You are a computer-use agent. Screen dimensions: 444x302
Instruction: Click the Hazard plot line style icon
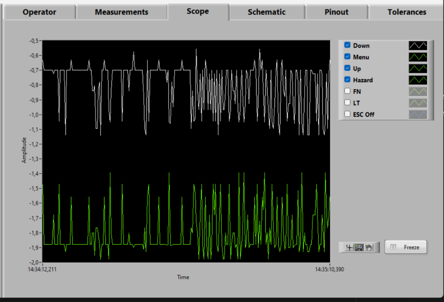418,80
